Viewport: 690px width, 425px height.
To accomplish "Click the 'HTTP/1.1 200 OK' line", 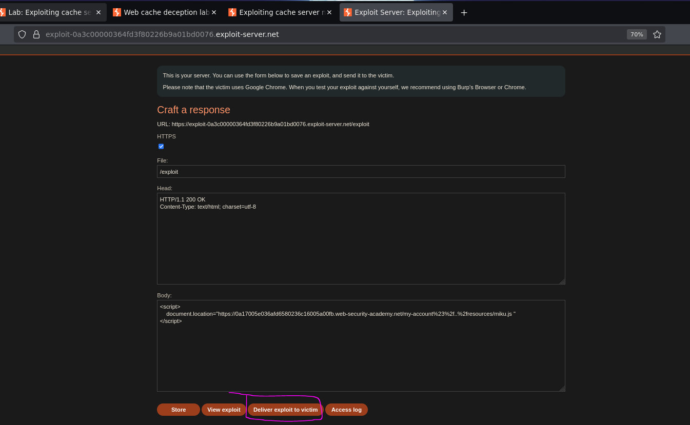I will pyautogui.click(x=183, y=199).
